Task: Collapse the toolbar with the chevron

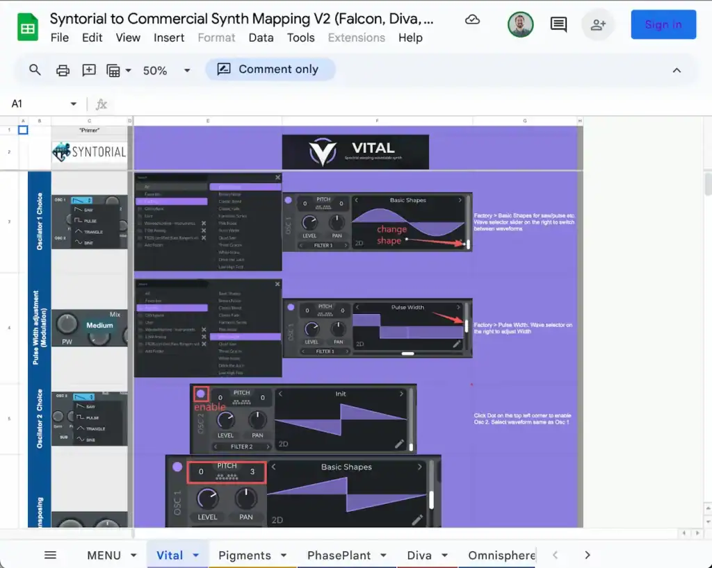Action: [x=677, y=69]
